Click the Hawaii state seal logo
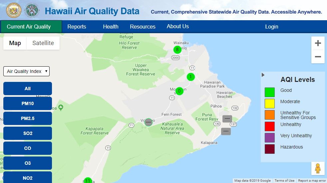The image size is (327, 183). coord(14,10)
